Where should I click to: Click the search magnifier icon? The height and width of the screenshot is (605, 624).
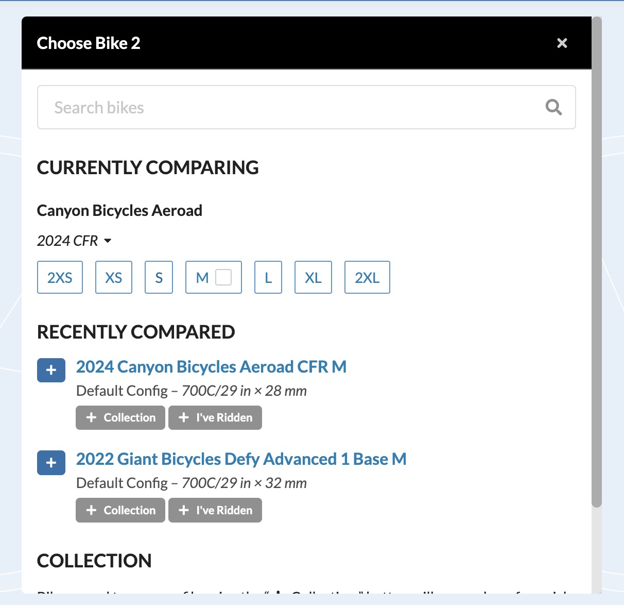click(553, 107)
